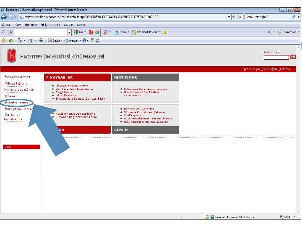This screenshot has height=227, width=302.
Task: Click the yellow highlighter icon
Action: tap(165, 32)
